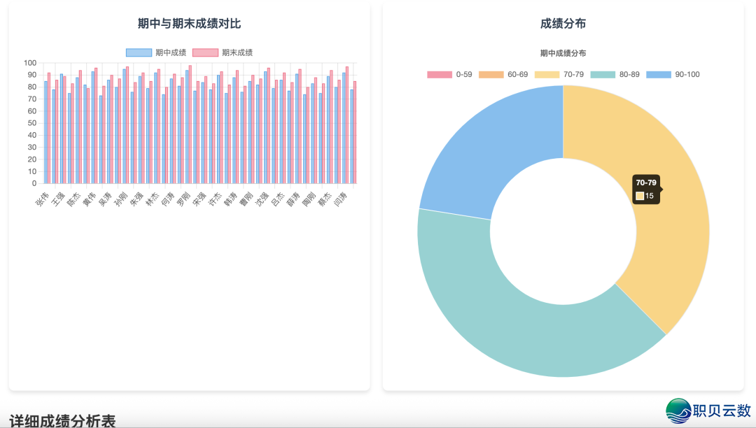This screenshot has height=428, width=756.
Task: Select the red 0-59 legend color marker
Action: 439,74
